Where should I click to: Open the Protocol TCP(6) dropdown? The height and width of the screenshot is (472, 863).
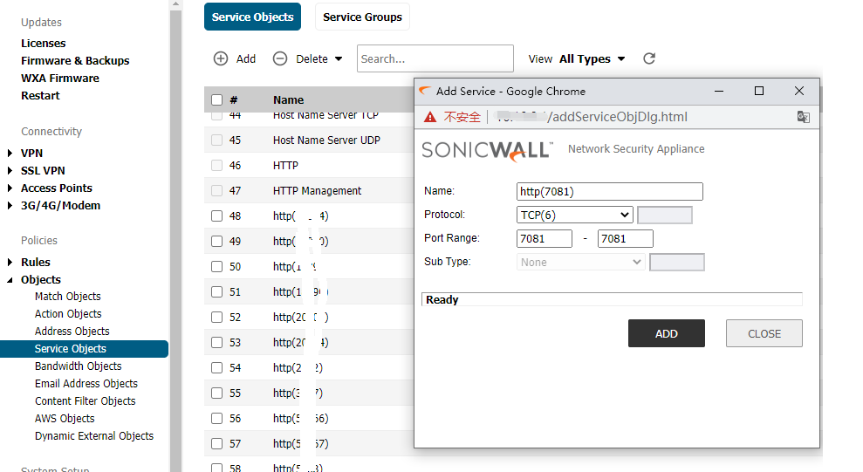(574, 215)
